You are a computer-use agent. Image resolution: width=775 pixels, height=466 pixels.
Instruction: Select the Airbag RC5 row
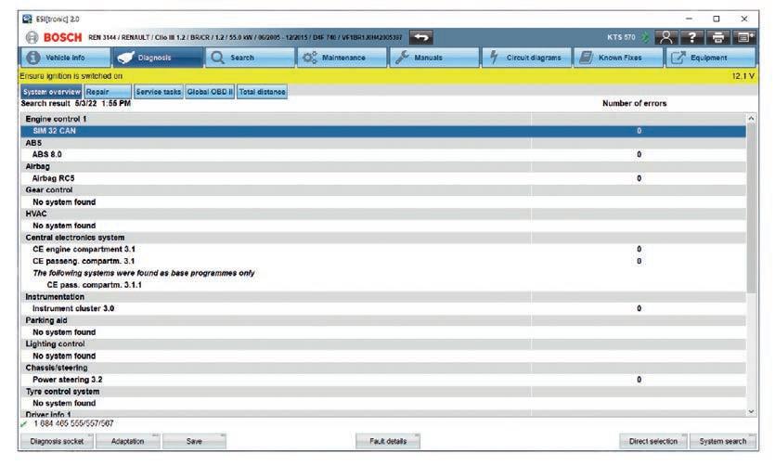coord(383,178)
